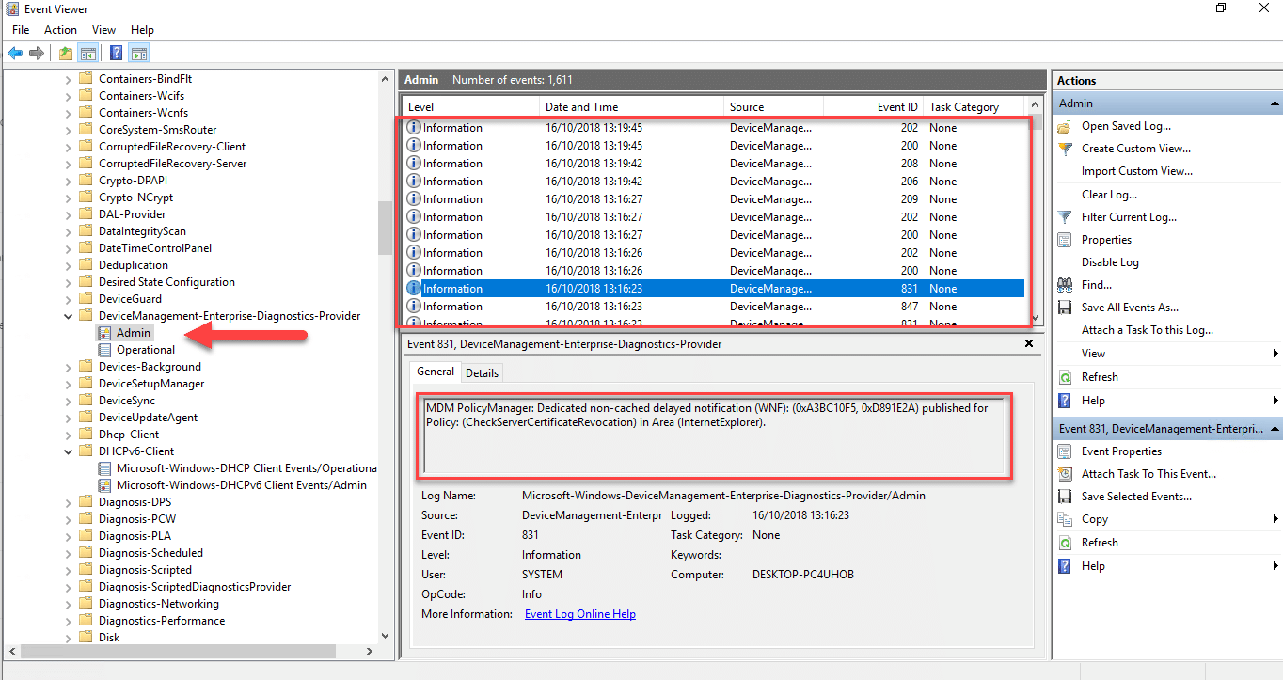Click the Open Saved Log folder icon
The height and width of the screenshot is (680, 1283).
click(x=1065, y=126)
